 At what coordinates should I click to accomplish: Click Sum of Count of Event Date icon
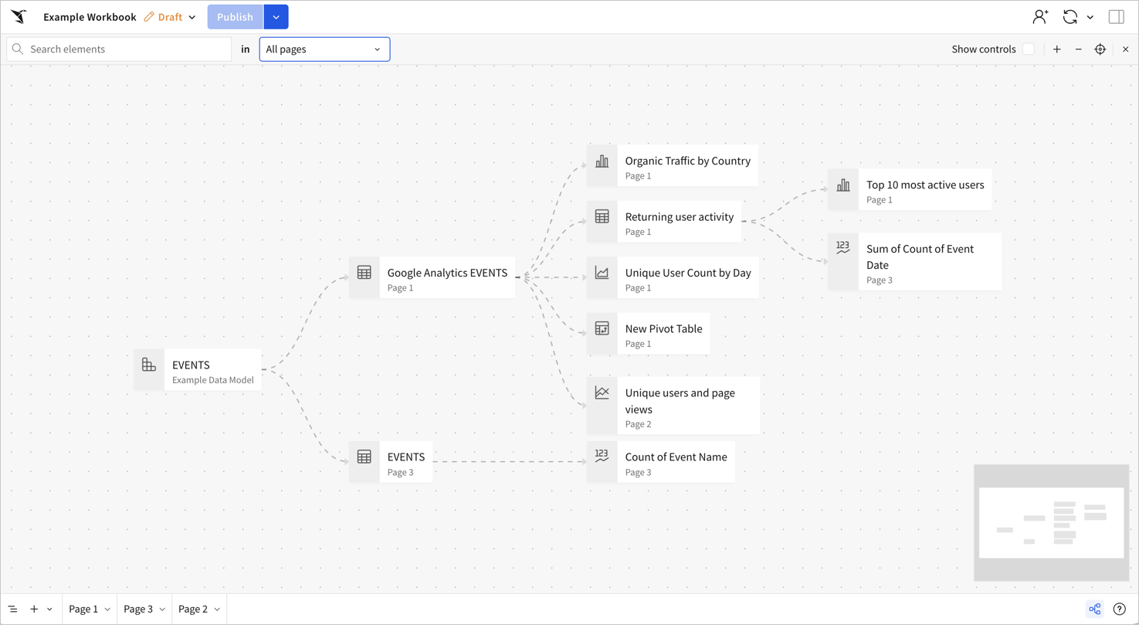pos(843,248)
